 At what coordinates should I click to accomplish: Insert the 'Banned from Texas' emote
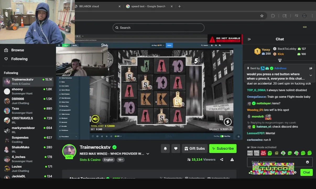pos(257,153)
